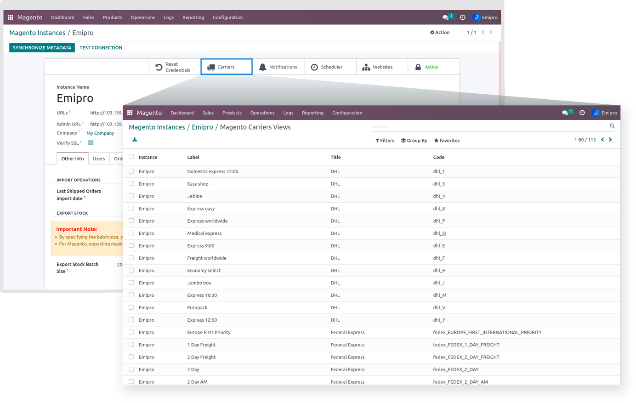Click the search magnifier icon
The image size is (636, 403).
(612, 126)
